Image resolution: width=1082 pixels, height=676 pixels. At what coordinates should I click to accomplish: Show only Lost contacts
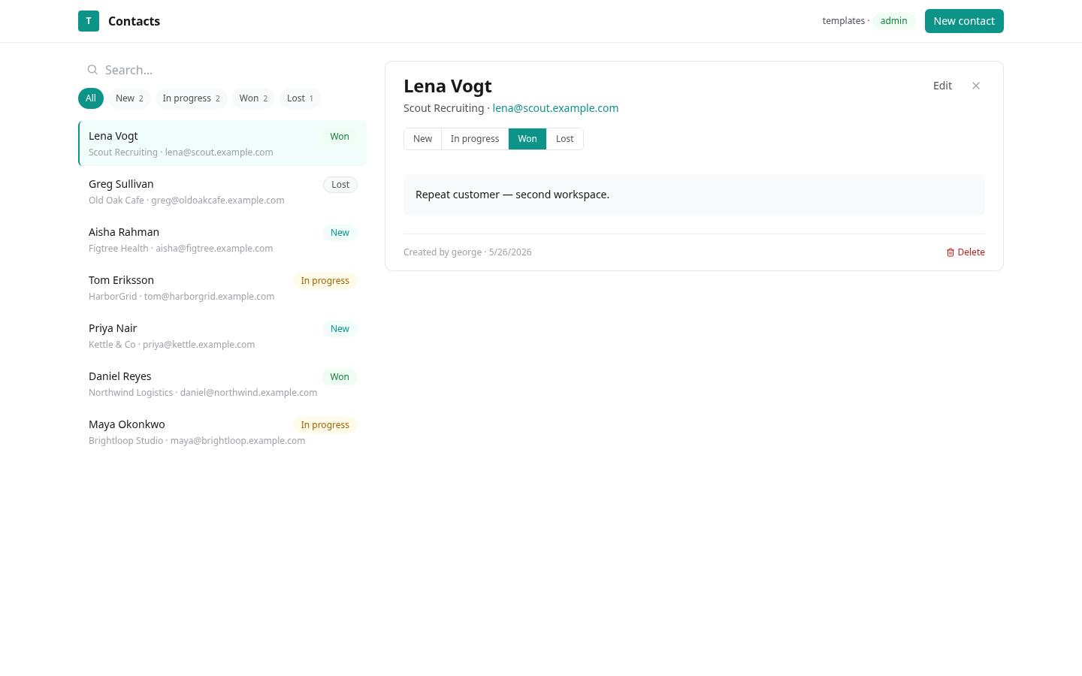(x=300, y=98)
